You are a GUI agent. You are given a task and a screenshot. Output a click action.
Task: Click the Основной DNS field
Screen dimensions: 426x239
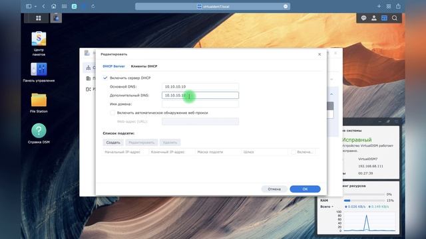(200, 86)
